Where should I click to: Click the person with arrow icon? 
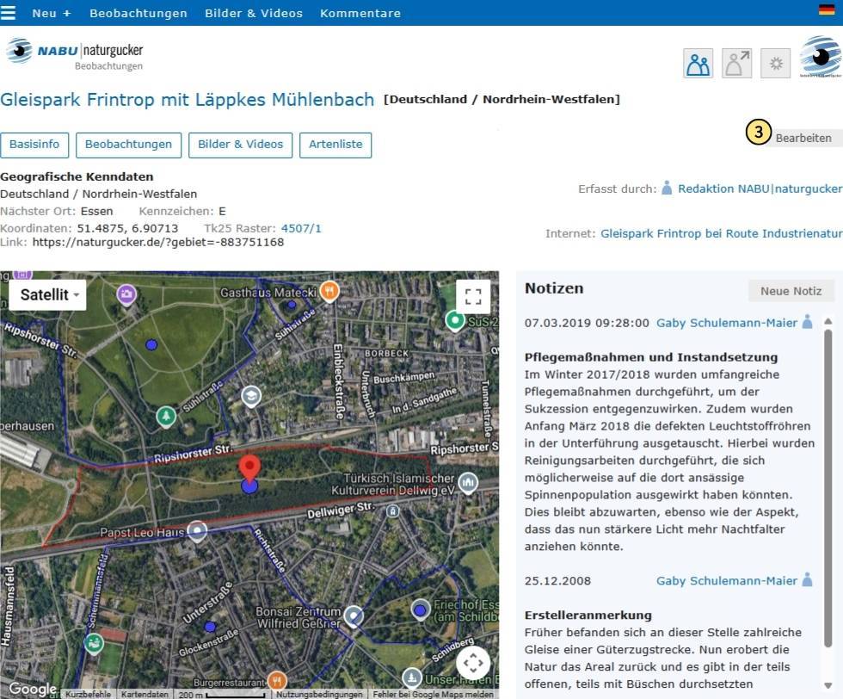pyautogui.click(x=736, y=64)
